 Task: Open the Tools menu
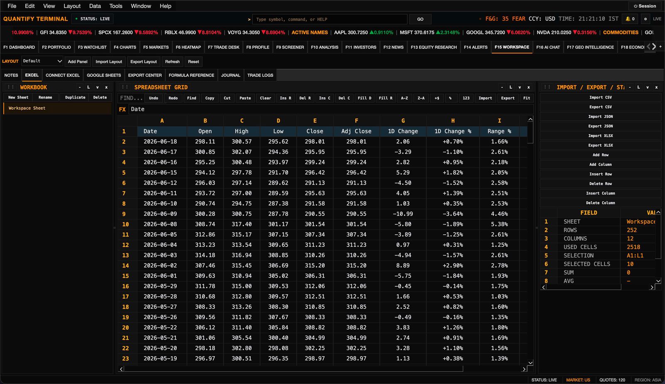tap(116, 6)
